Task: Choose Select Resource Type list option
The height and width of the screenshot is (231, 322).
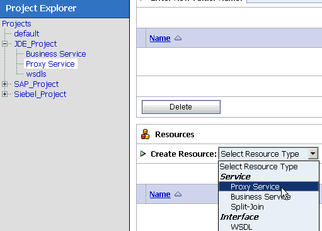Action: click(x=268, y=167)
